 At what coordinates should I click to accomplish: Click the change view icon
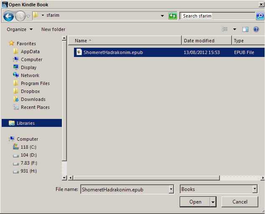tap(225, 29)
